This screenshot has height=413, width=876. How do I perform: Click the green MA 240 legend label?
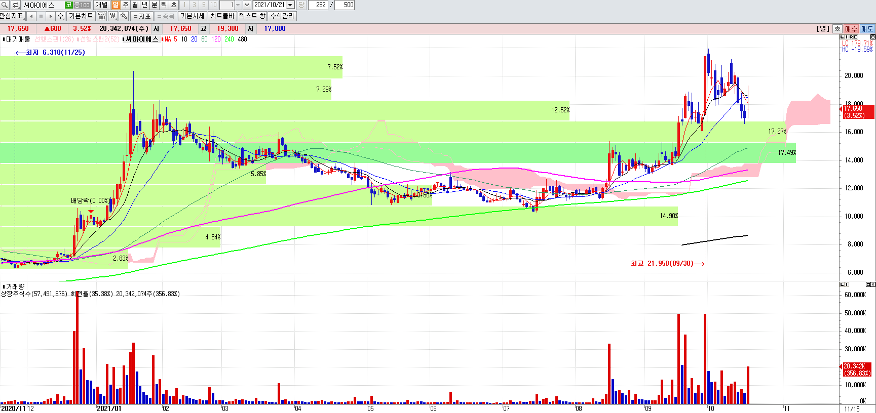point(229,39)
